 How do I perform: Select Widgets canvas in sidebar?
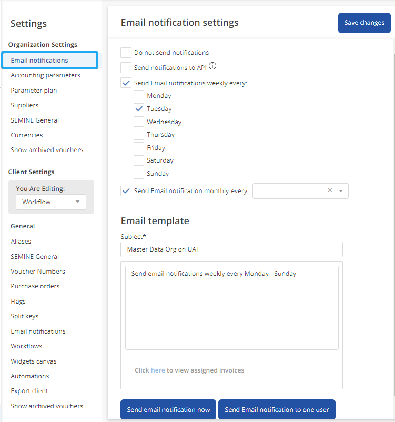[34, 361]
